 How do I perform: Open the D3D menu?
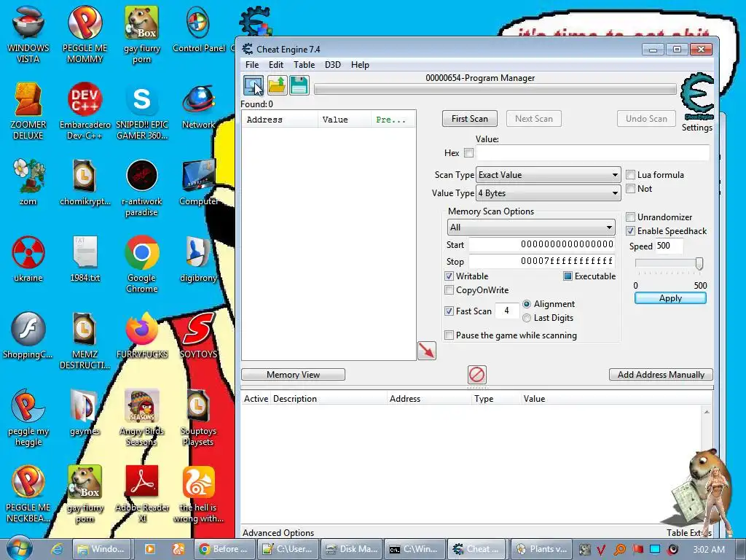tap(332, 65)
